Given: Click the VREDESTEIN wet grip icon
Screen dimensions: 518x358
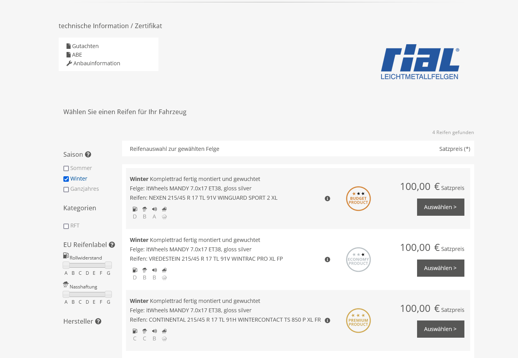Looking at the screenshot, I should pyautogui.click(x=145, y=270).
